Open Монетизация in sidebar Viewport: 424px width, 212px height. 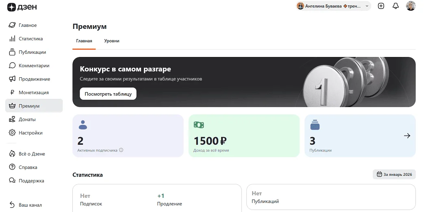[34, 93]
